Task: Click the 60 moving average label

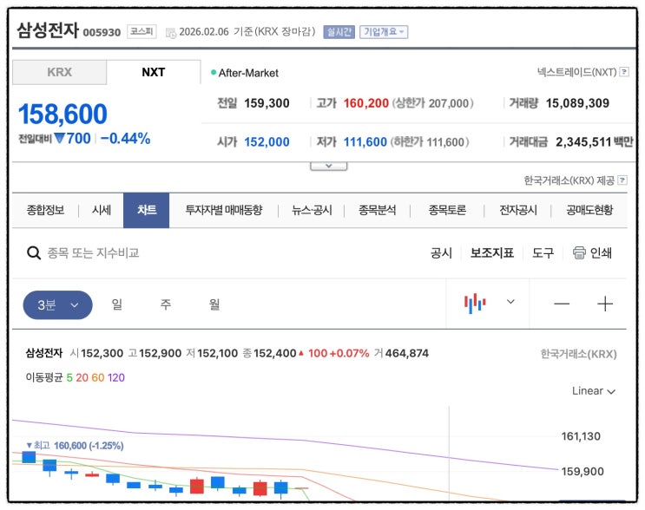Action: pyautogui.click(x=98, y=377)
